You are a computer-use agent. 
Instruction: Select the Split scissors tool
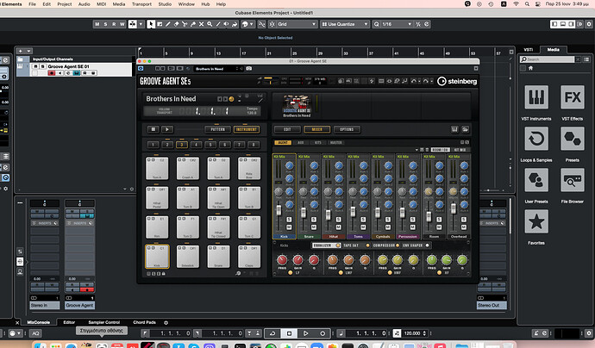(x=185, y=24)
